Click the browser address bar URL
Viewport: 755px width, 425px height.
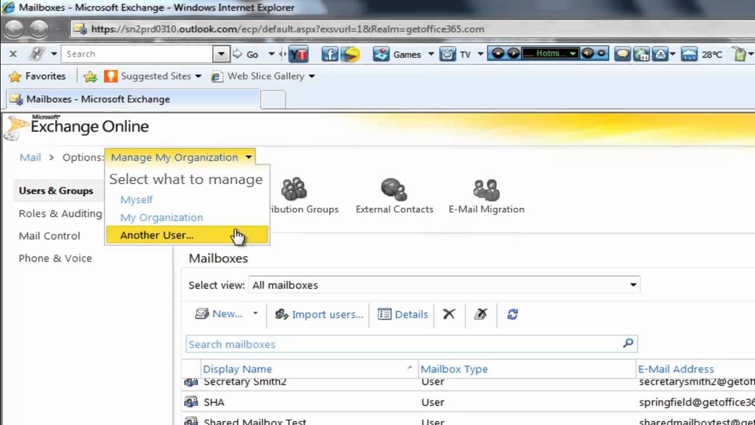[x=288, y=29]
